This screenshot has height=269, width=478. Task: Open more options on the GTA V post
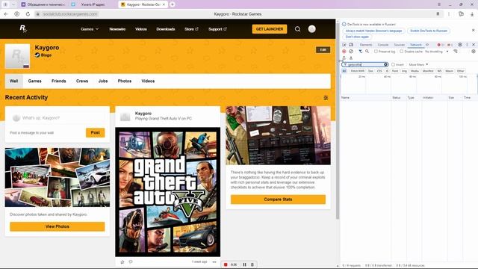214,262
